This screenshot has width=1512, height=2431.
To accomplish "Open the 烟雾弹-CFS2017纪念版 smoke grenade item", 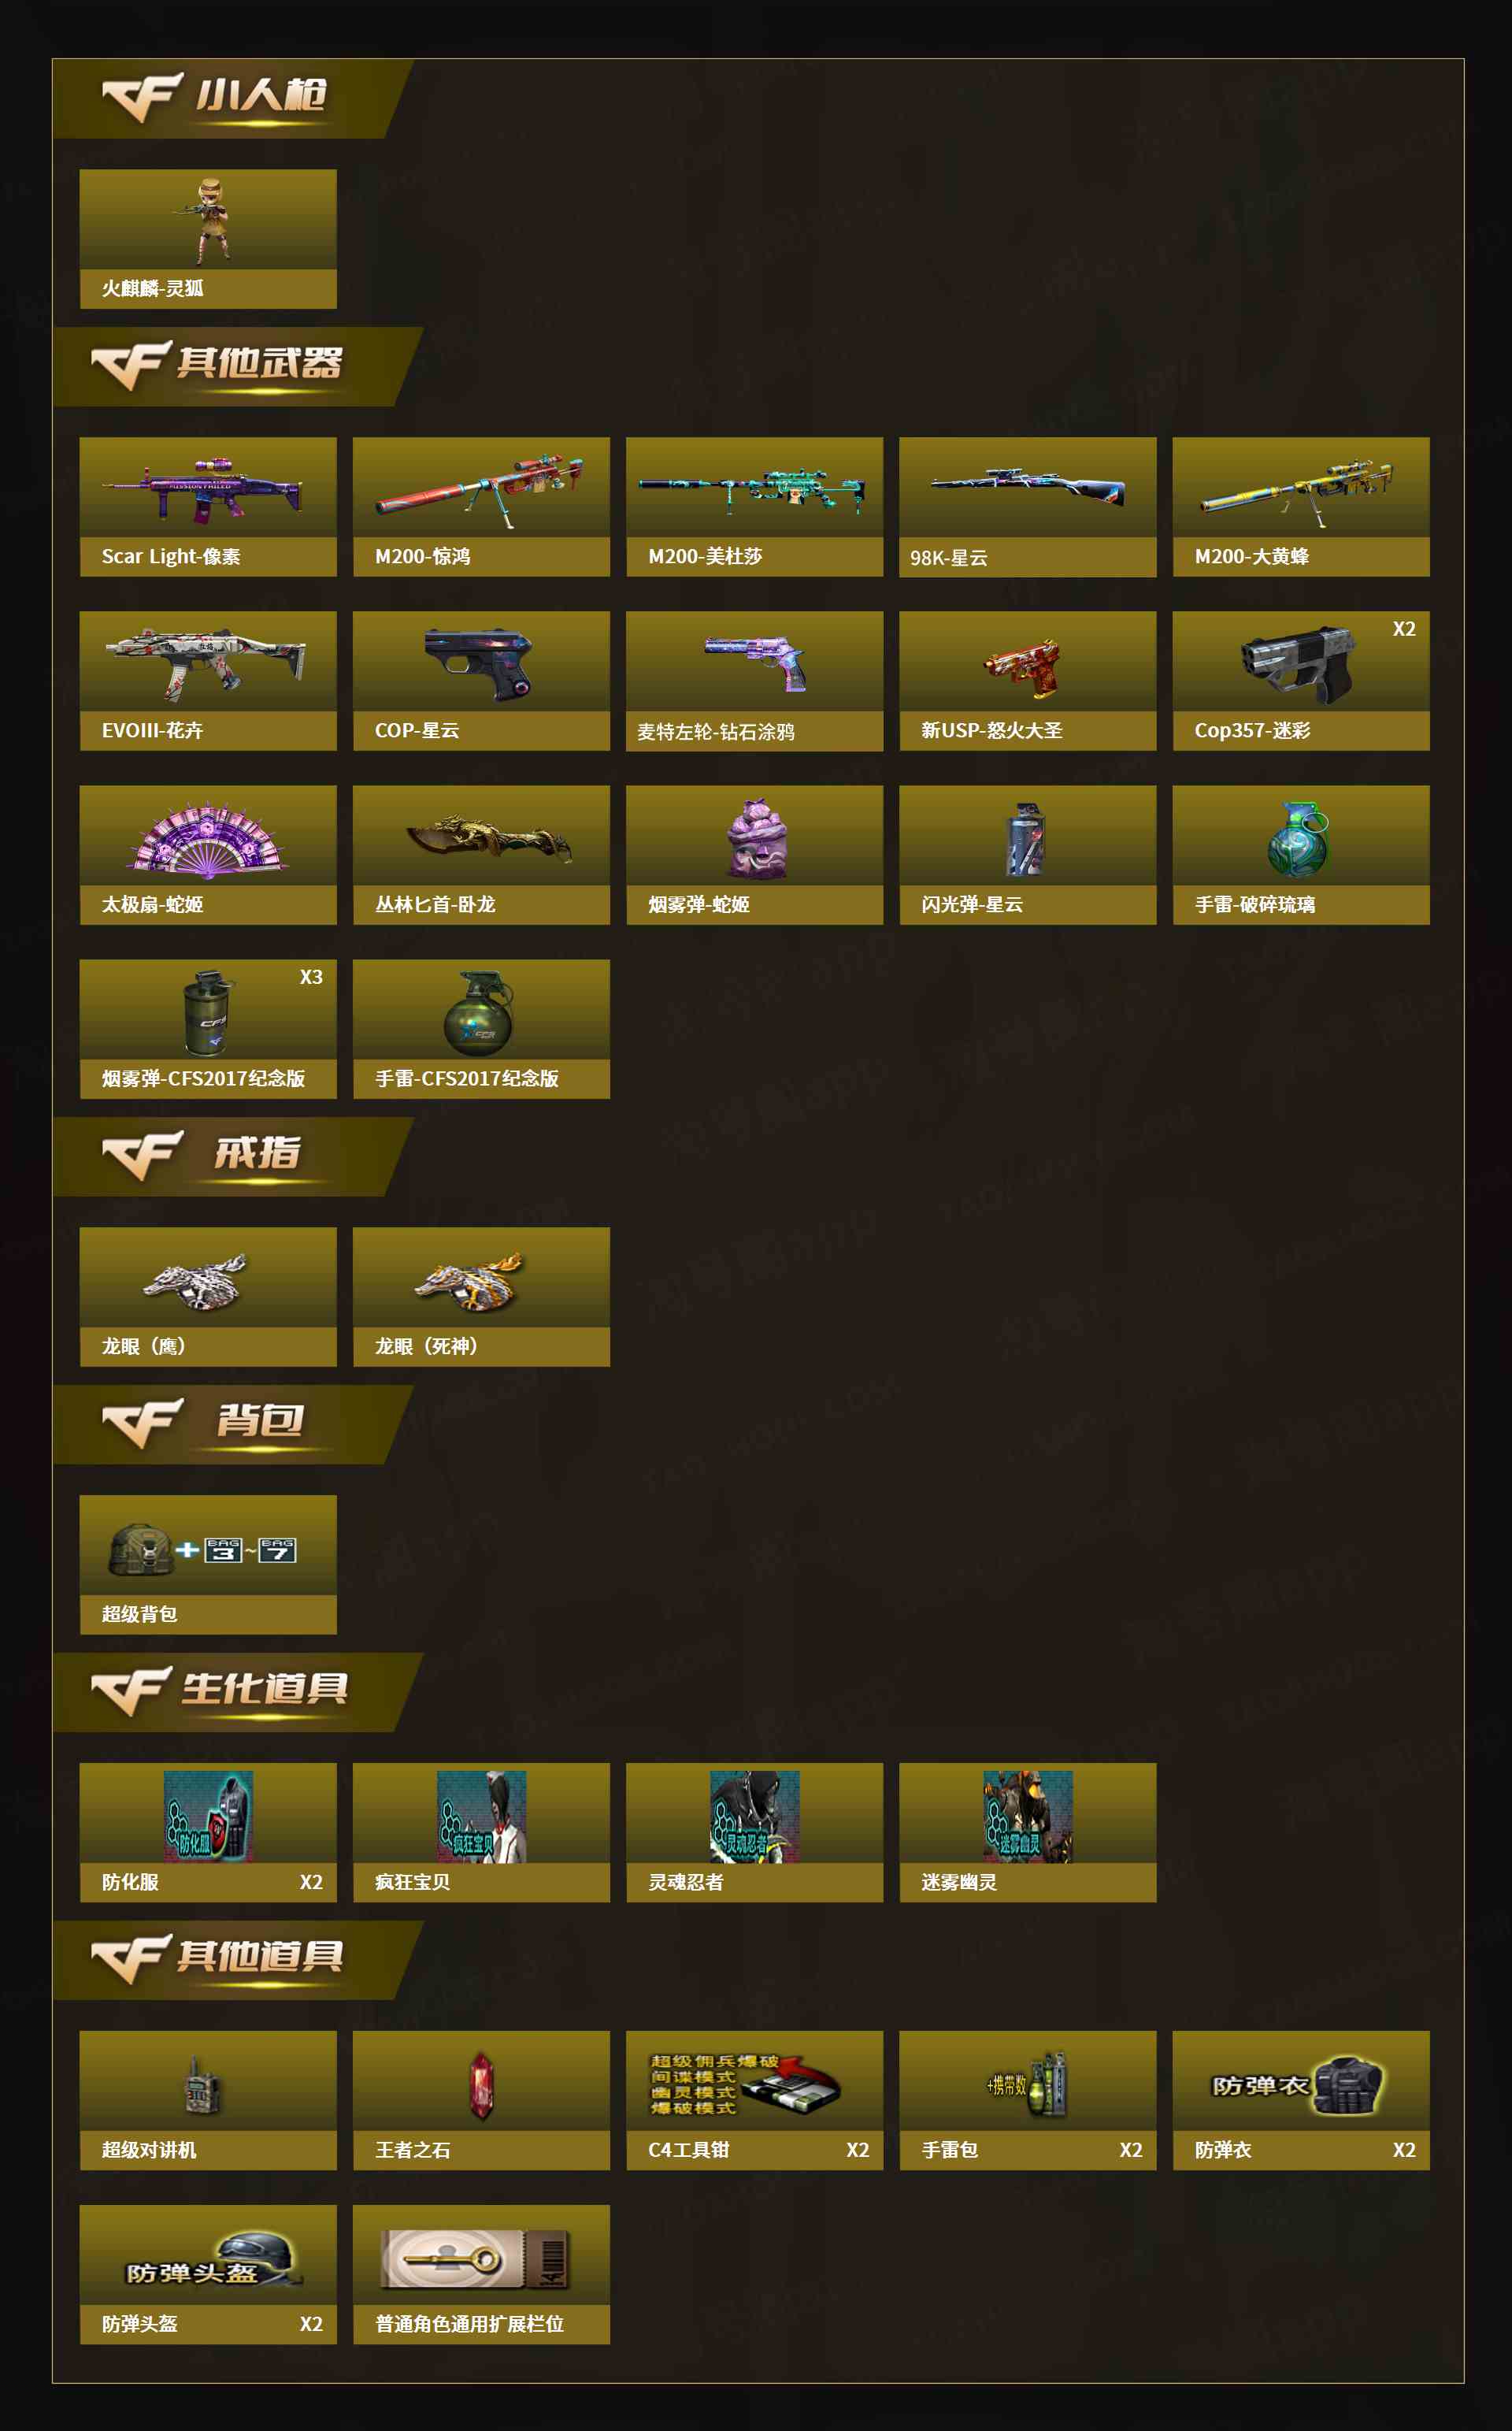I will click(x=208, y=1029).
